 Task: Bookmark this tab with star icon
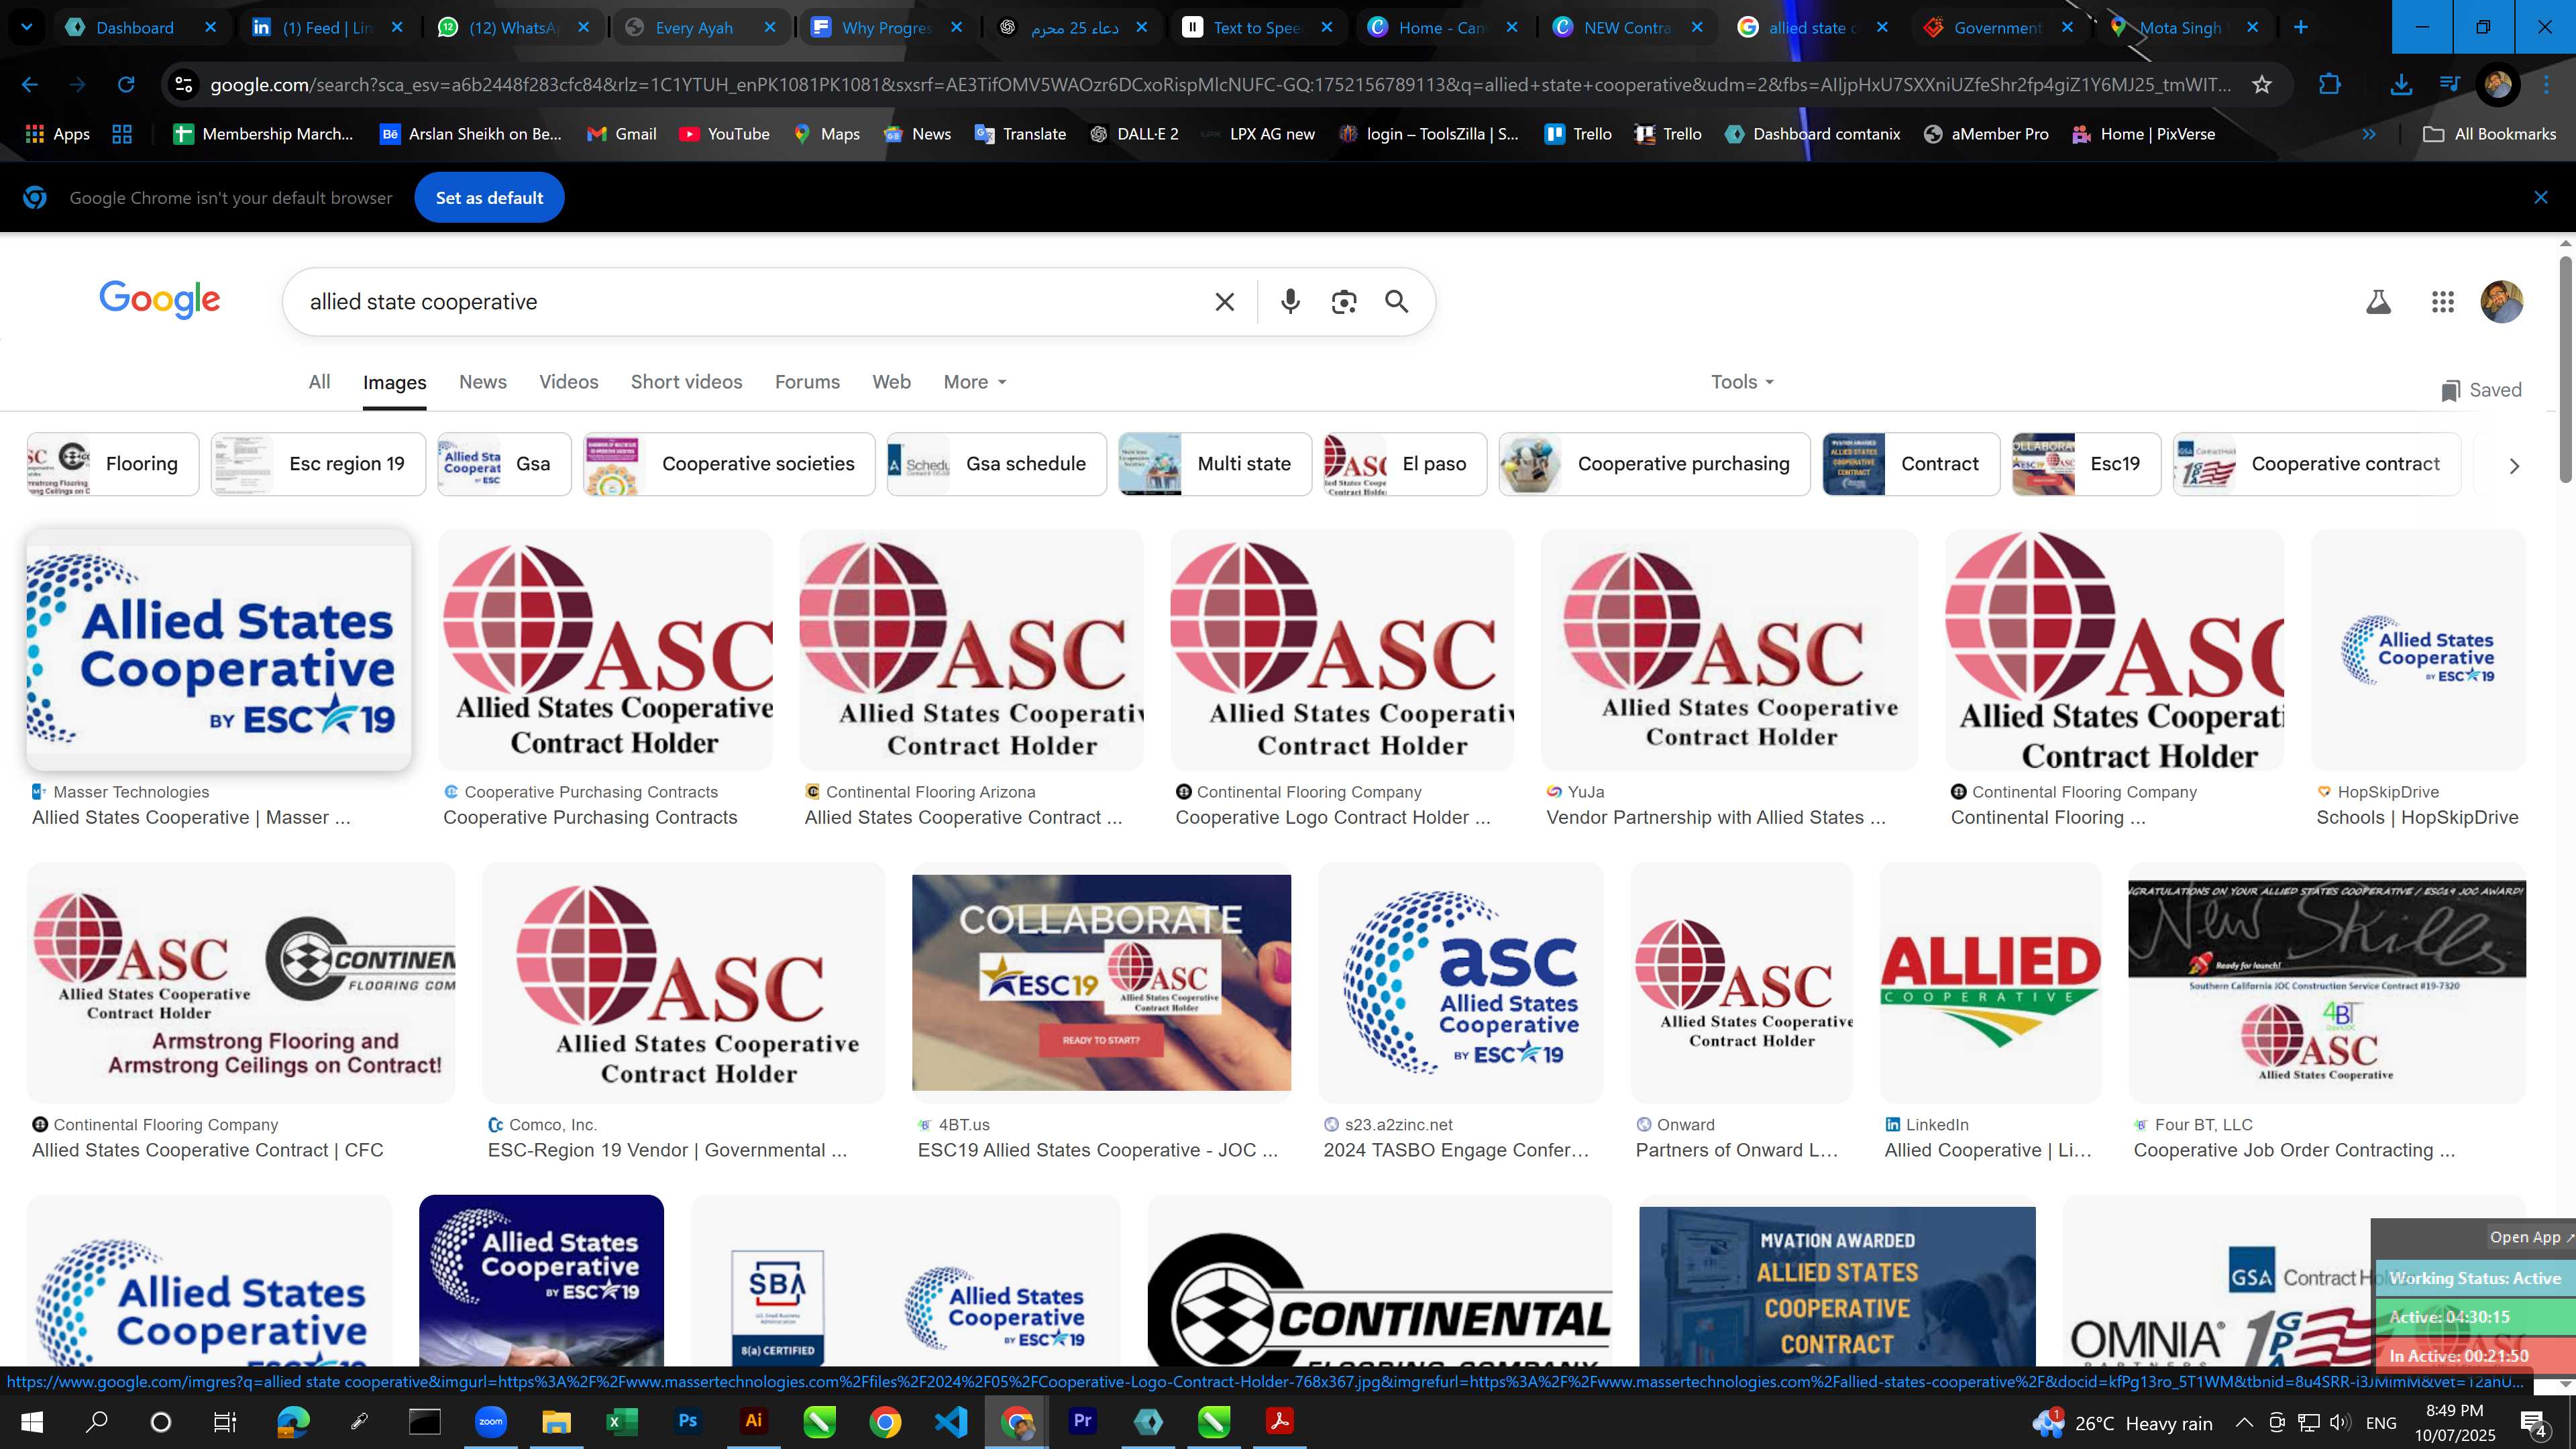(x=2261, y=85)
